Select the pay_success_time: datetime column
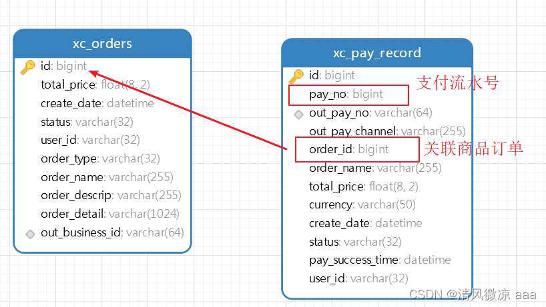Viewport: 546px width, 307px height. pos(380,260)
